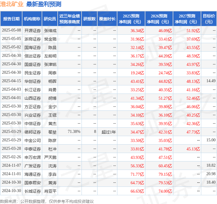Select the 报告日期 column header

pyautogui.click(x=11, y=19)
